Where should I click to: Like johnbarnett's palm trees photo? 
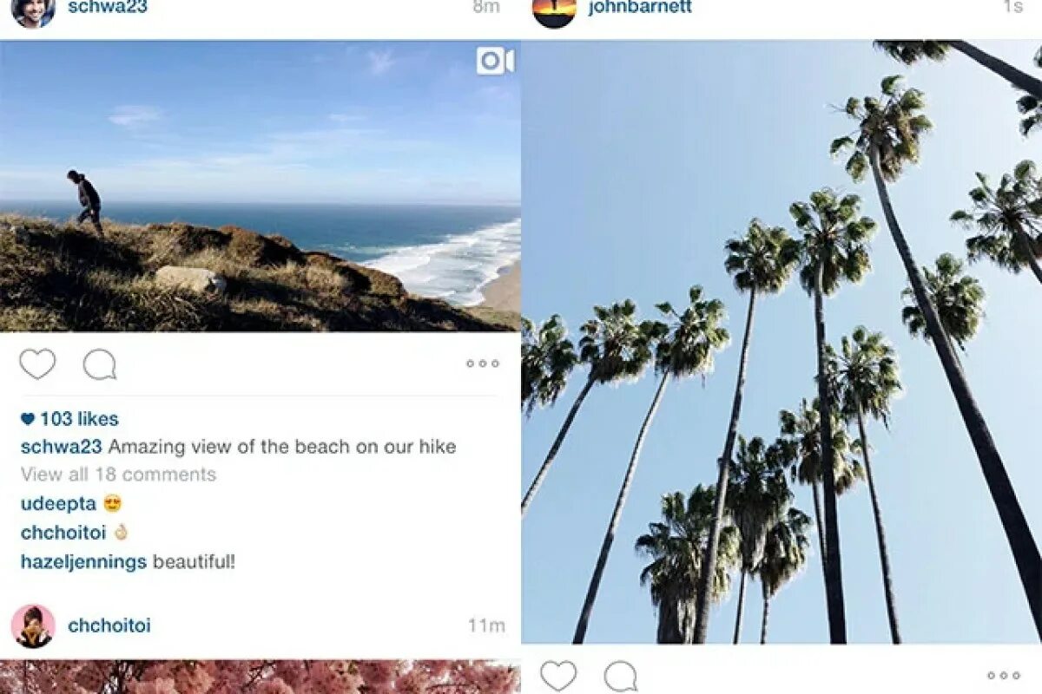click(x=558, y=676)
